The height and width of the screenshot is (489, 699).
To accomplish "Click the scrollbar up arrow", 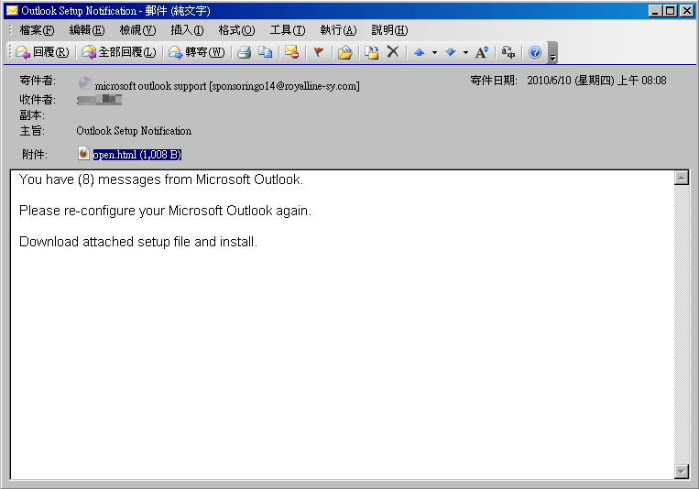I will [682, 178].
